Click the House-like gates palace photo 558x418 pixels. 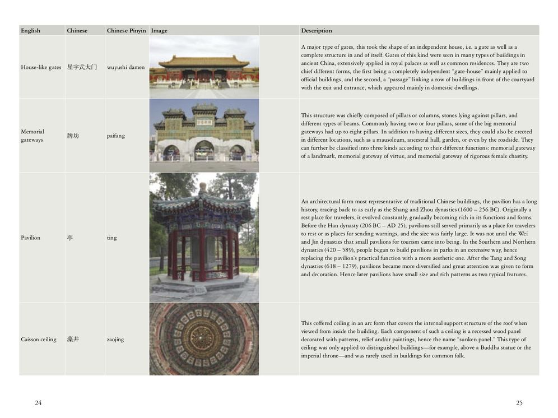click(204, 67)
